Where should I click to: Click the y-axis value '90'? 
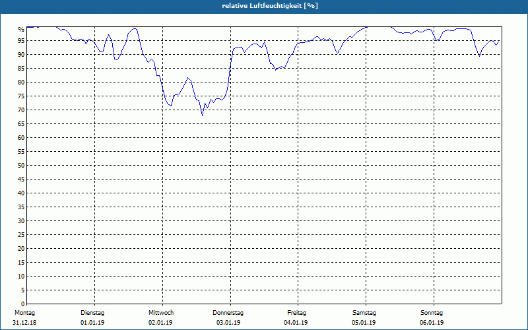[x=21, y=55]
